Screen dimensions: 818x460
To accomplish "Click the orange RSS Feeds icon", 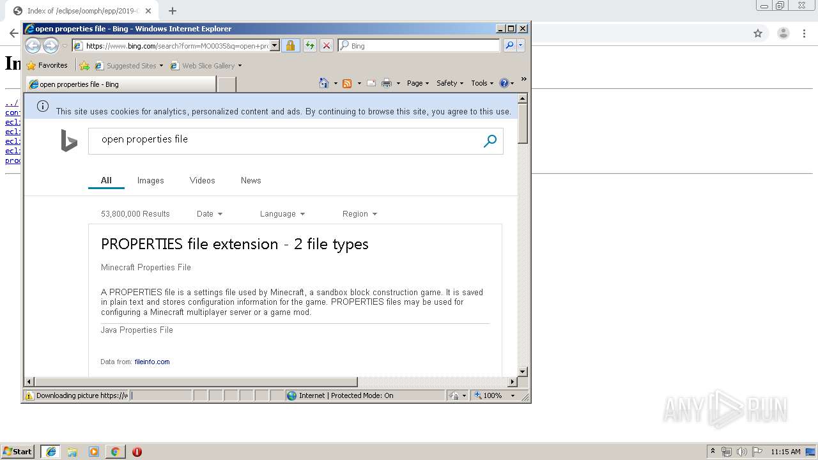I will coord(347,83).
